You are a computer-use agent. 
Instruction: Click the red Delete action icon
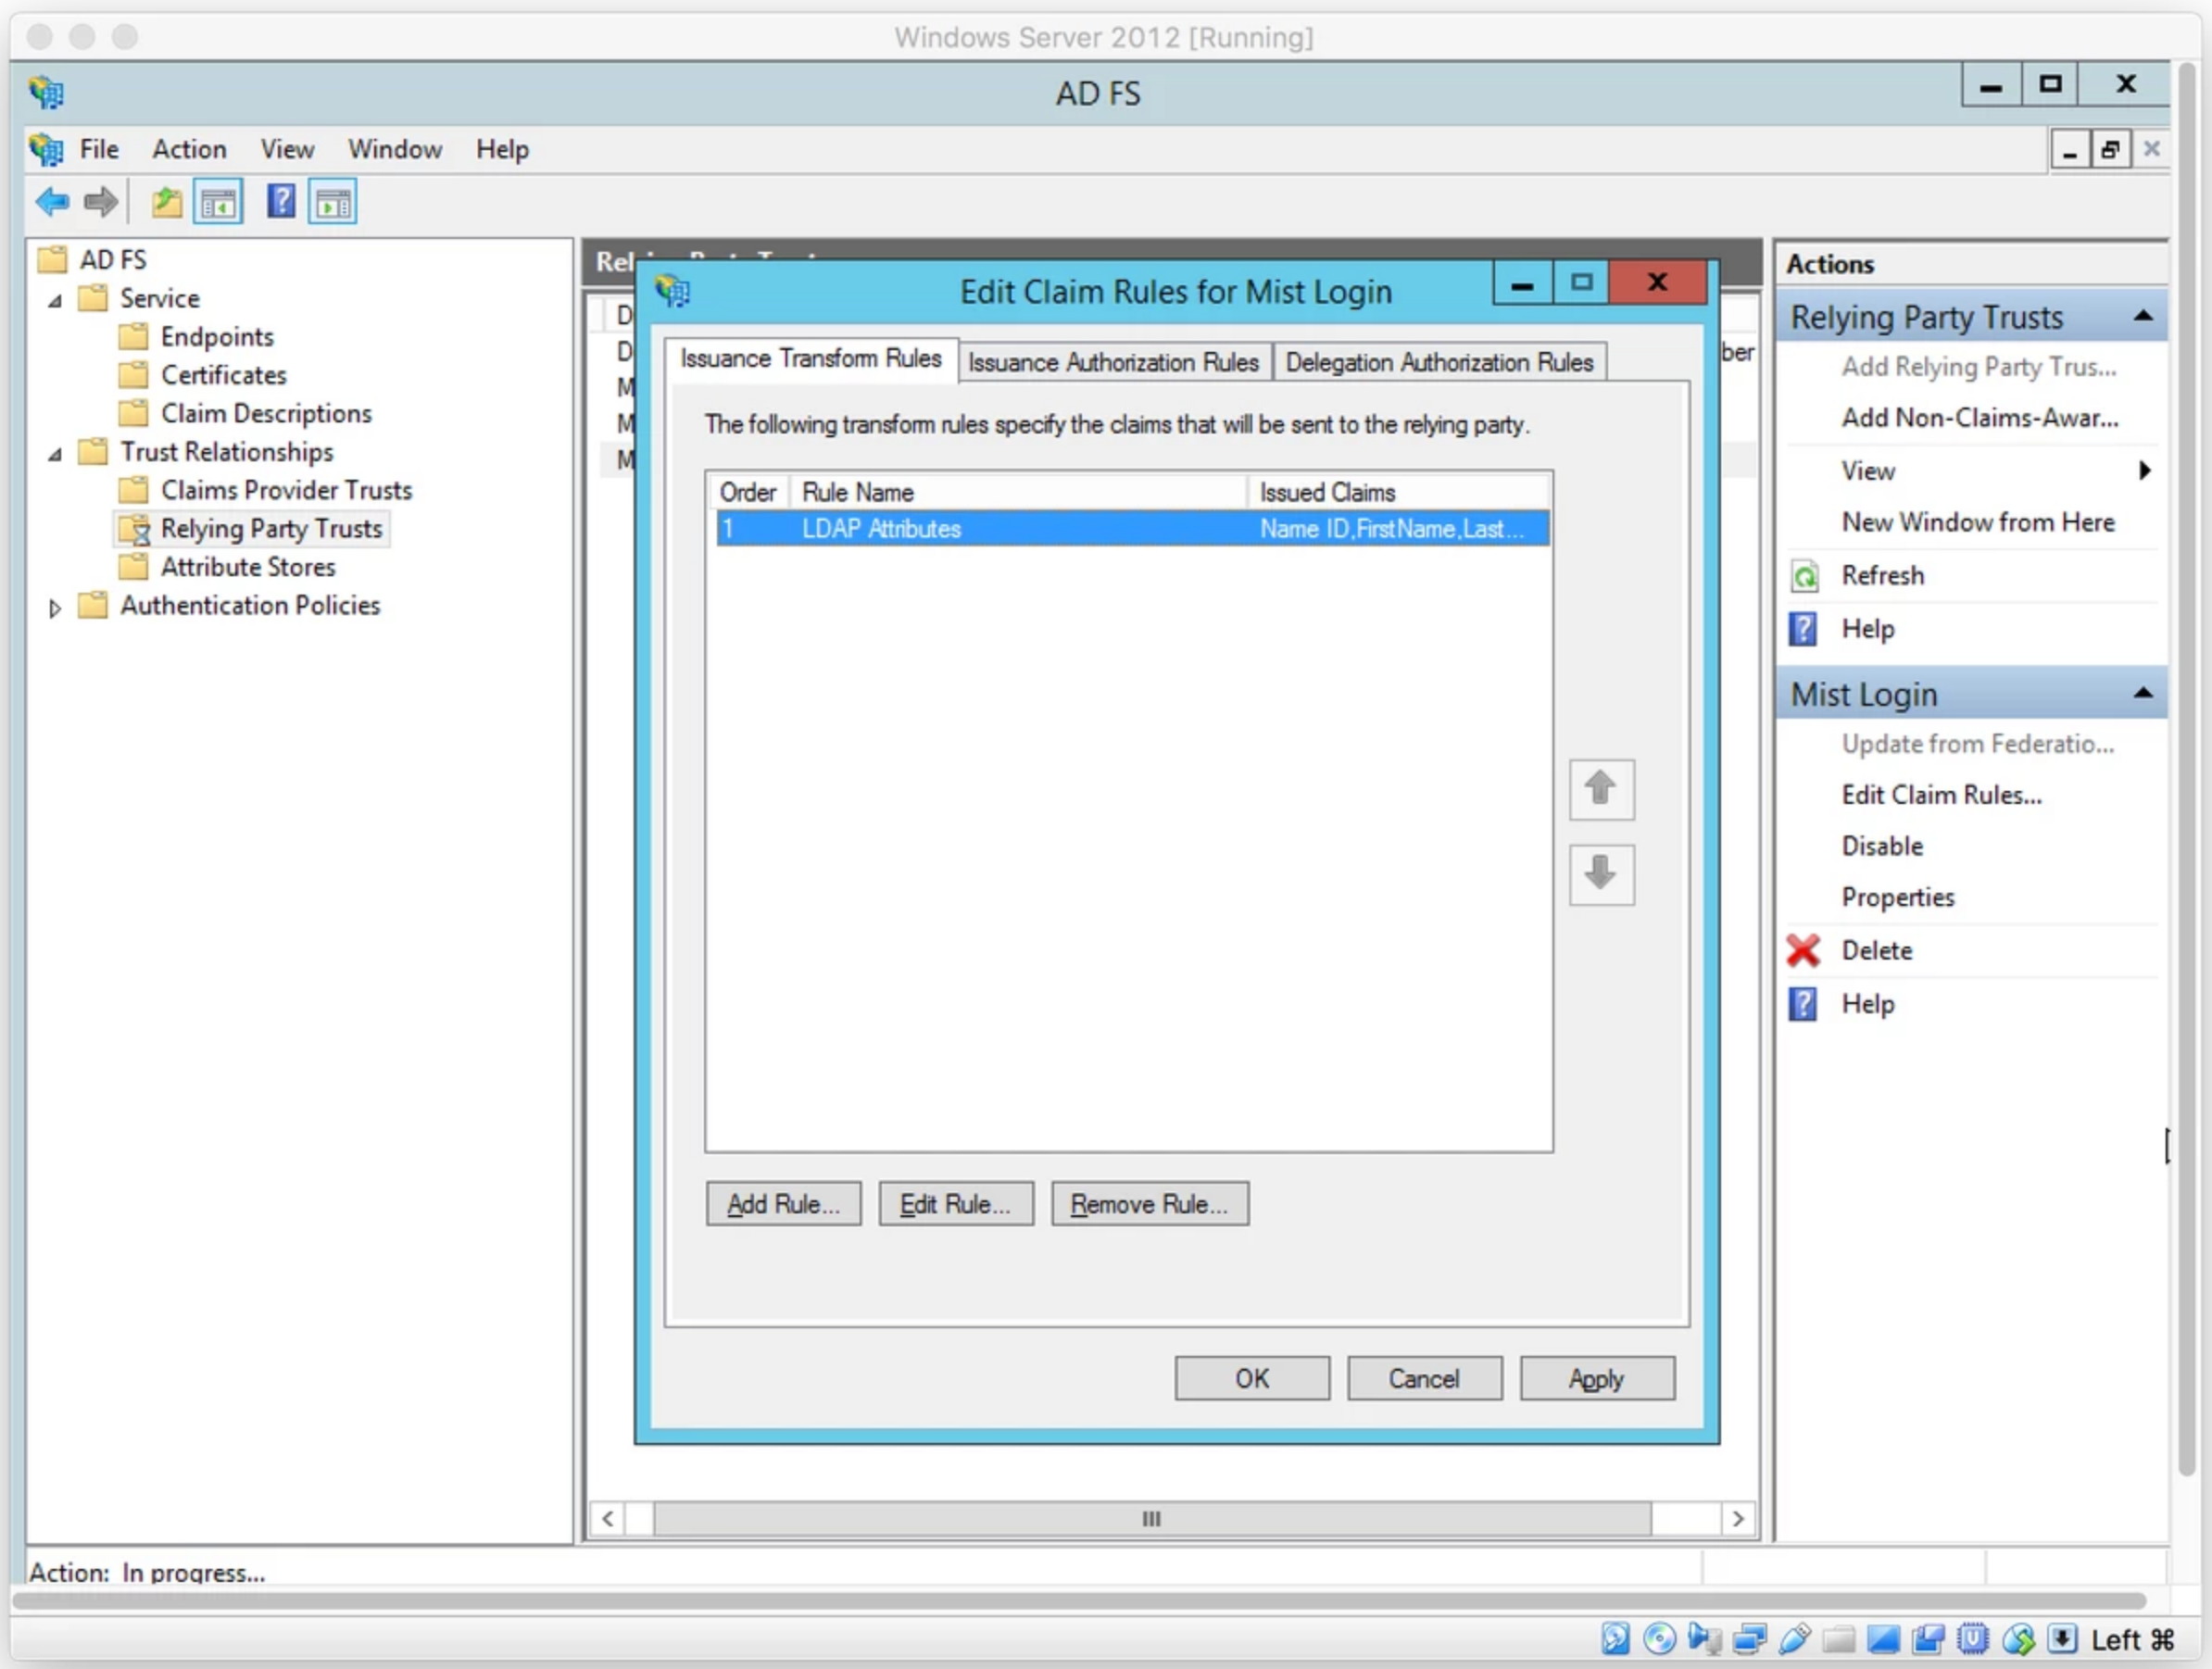pos(1803,951)
